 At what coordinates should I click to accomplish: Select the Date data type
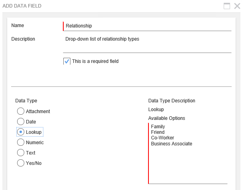pos(21,122)
